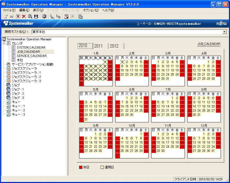Click the ジョブスケジューラ : 2 clock icon

tap(9, 77)
